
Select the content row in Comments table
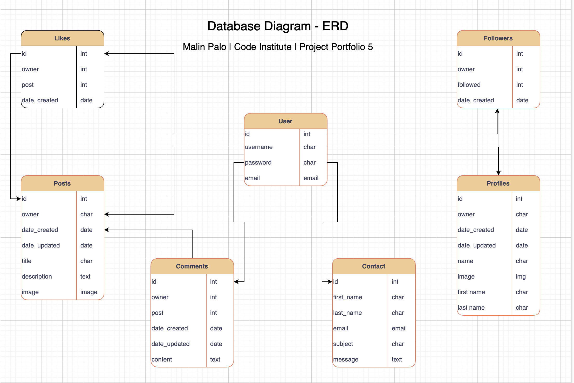click(161, 359)
